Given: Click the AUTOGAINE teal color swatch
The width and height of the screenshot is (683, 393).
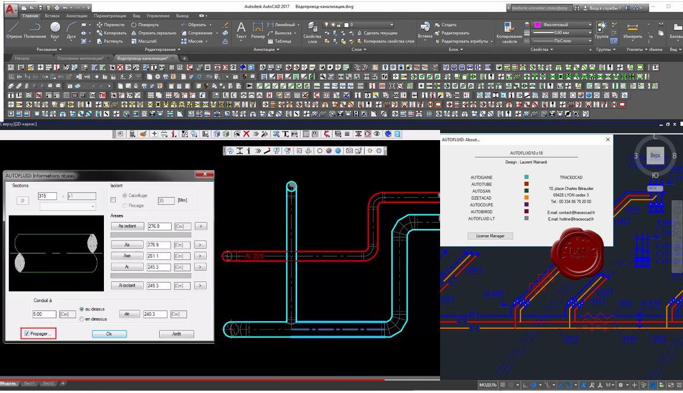Looking at the screenshot, I should 526,177.
